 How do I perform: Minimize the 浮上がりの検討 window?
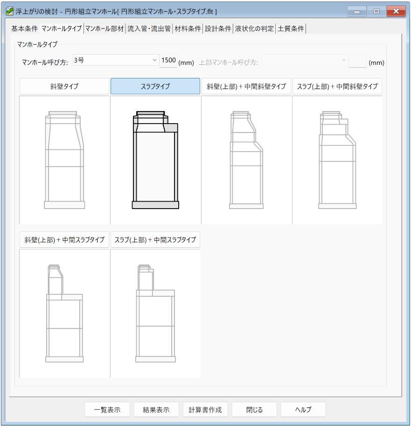tap(357, 11)
